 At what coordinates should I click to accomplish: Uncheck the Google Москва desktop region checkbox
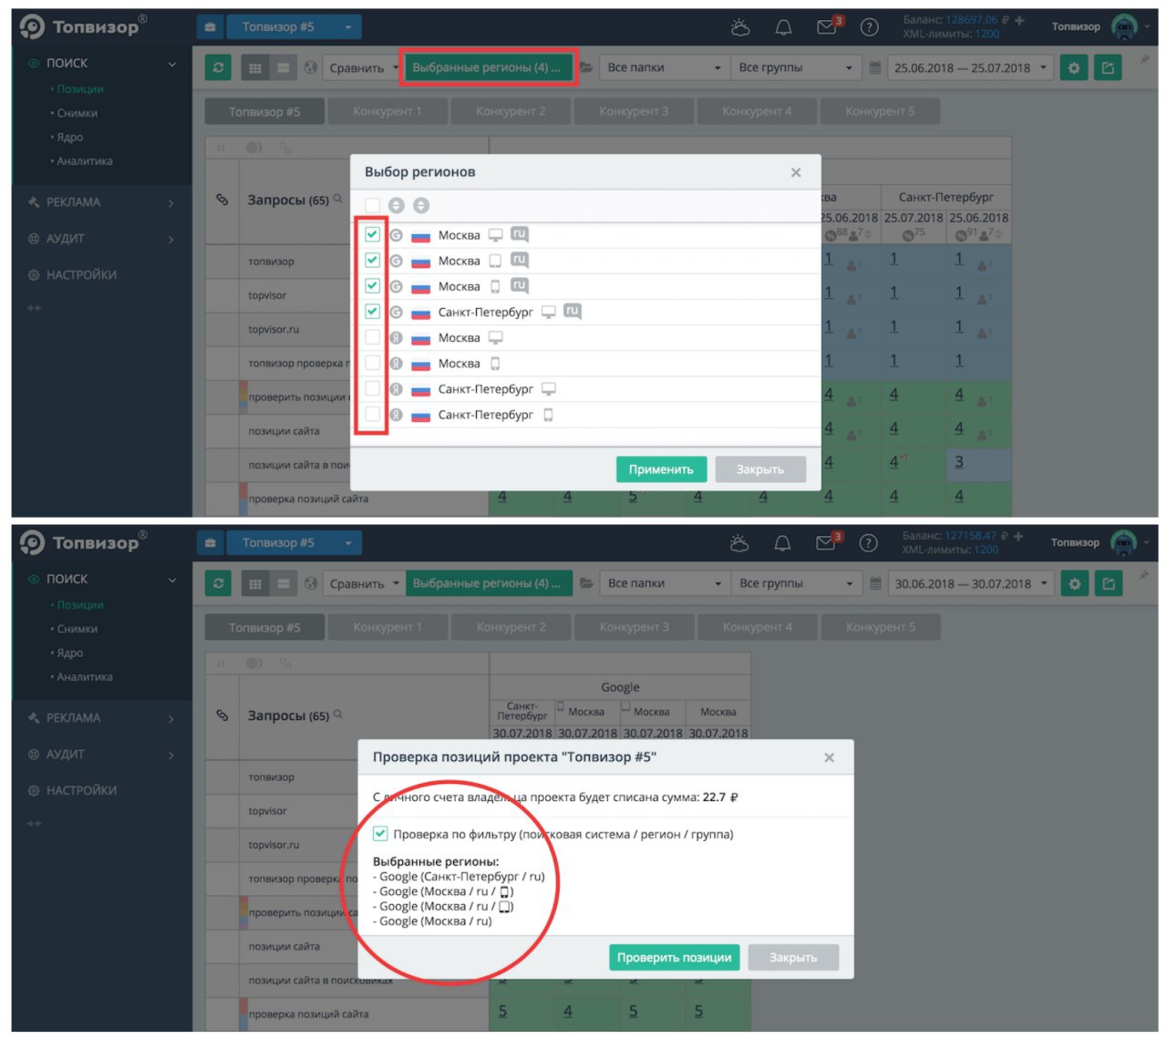372,234
